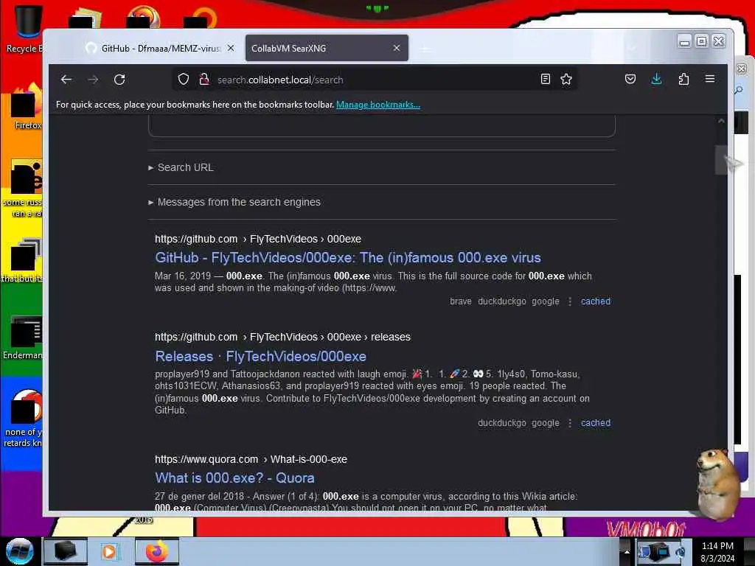Open Firefox from the taskbar

point(157,551)
